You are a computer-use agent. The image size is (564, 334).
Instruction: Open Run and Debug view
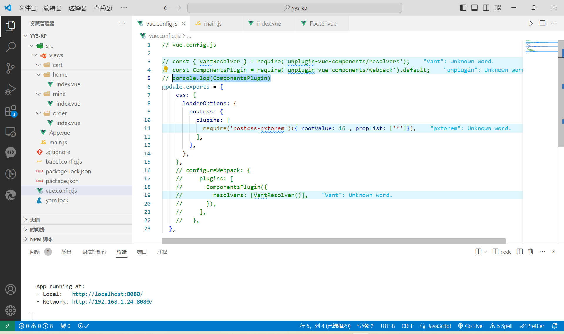point(11,89)
